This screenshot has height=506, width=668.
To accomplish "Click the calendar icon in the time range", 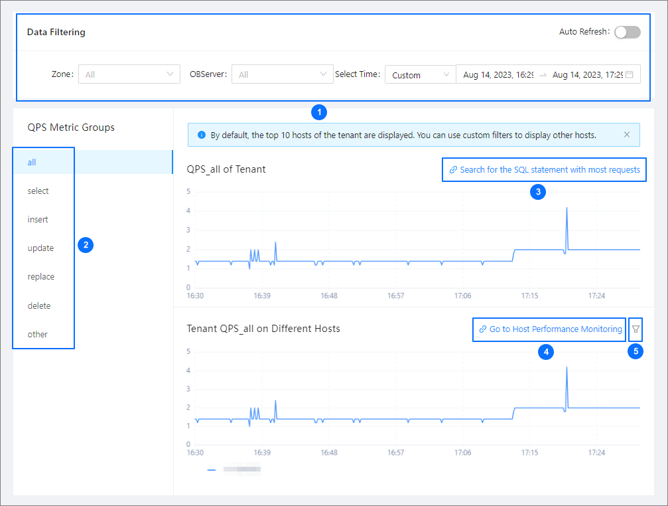I will coord(629,75).
